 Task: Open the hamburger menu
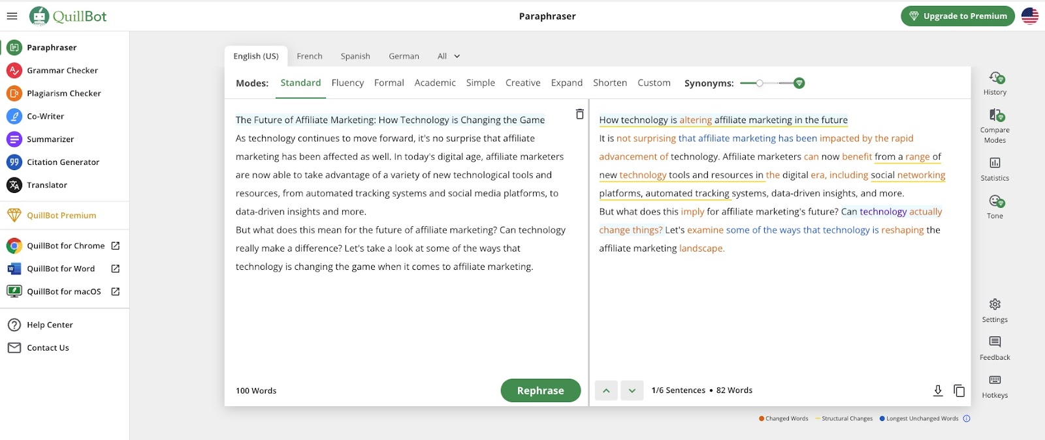click(x=12, y=16)
